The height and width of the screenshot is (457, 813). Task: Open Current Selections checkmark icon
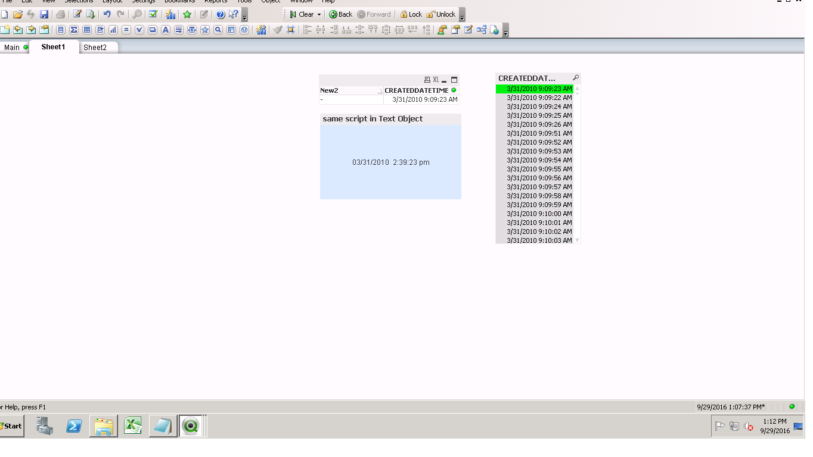tap(153, 14)
